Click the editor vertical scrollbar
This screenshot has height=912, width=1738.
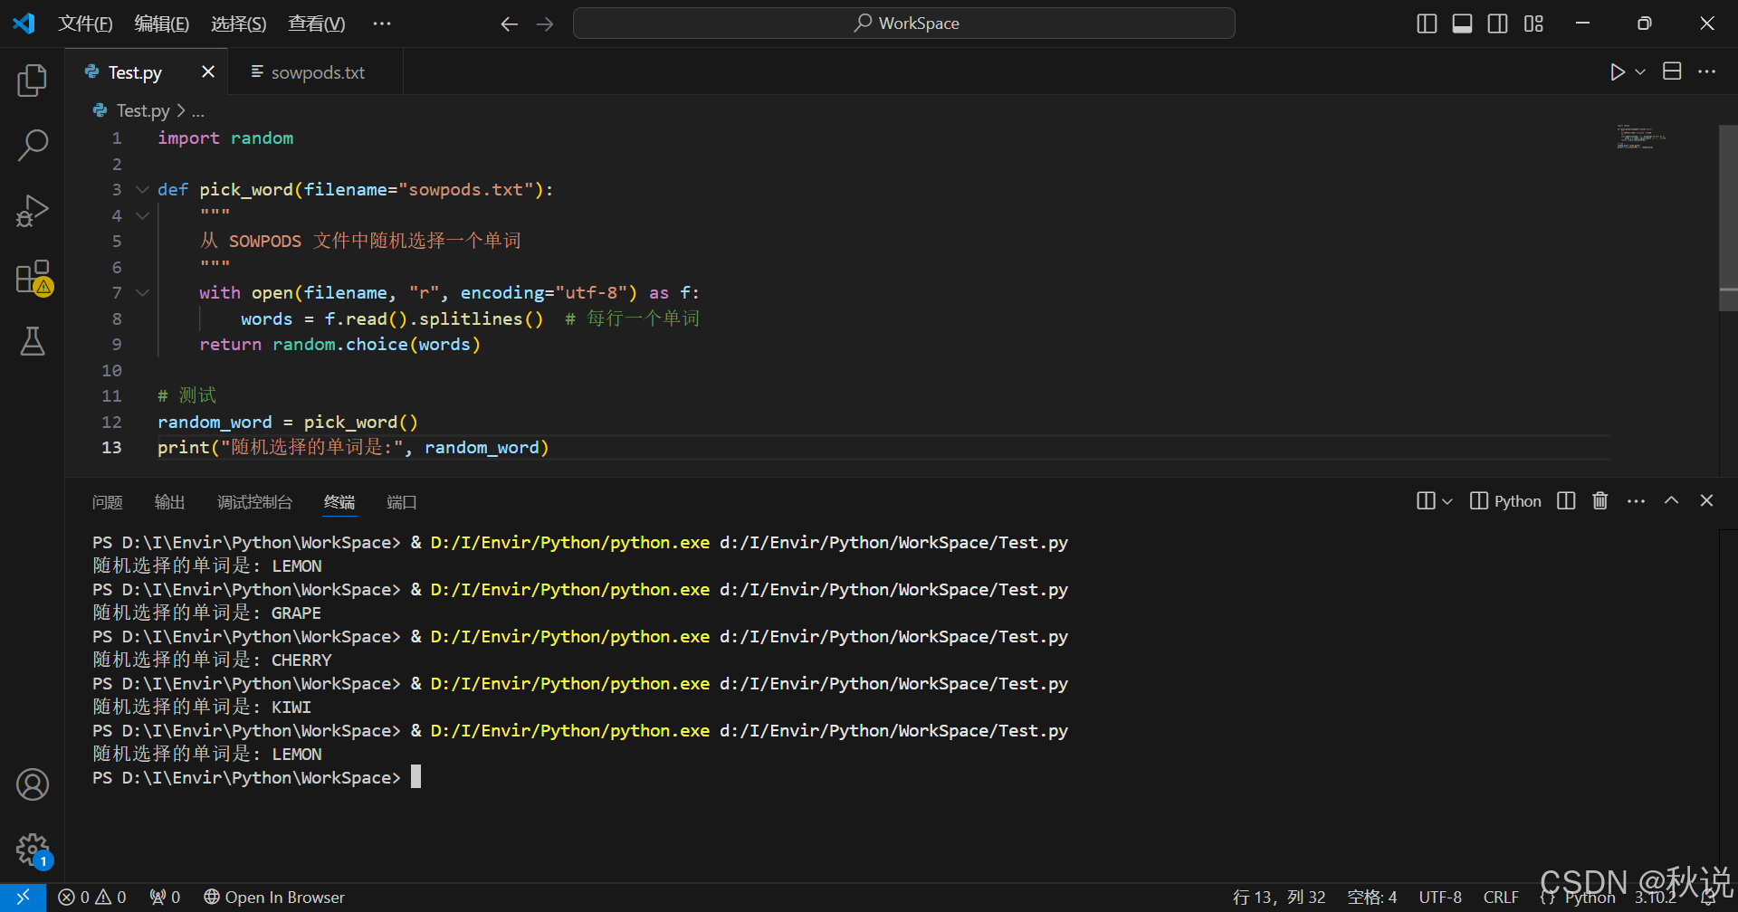1728,217
